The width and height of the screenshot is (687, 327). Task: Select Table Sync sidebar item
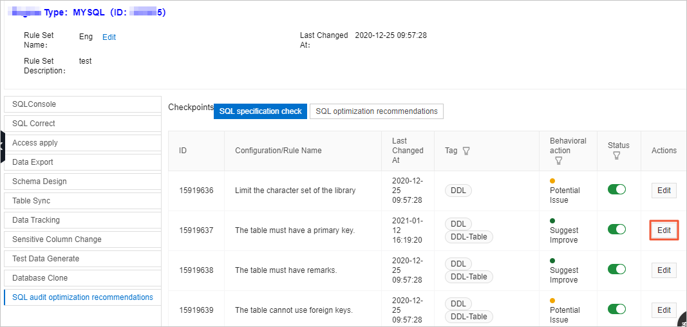point(82,200)
